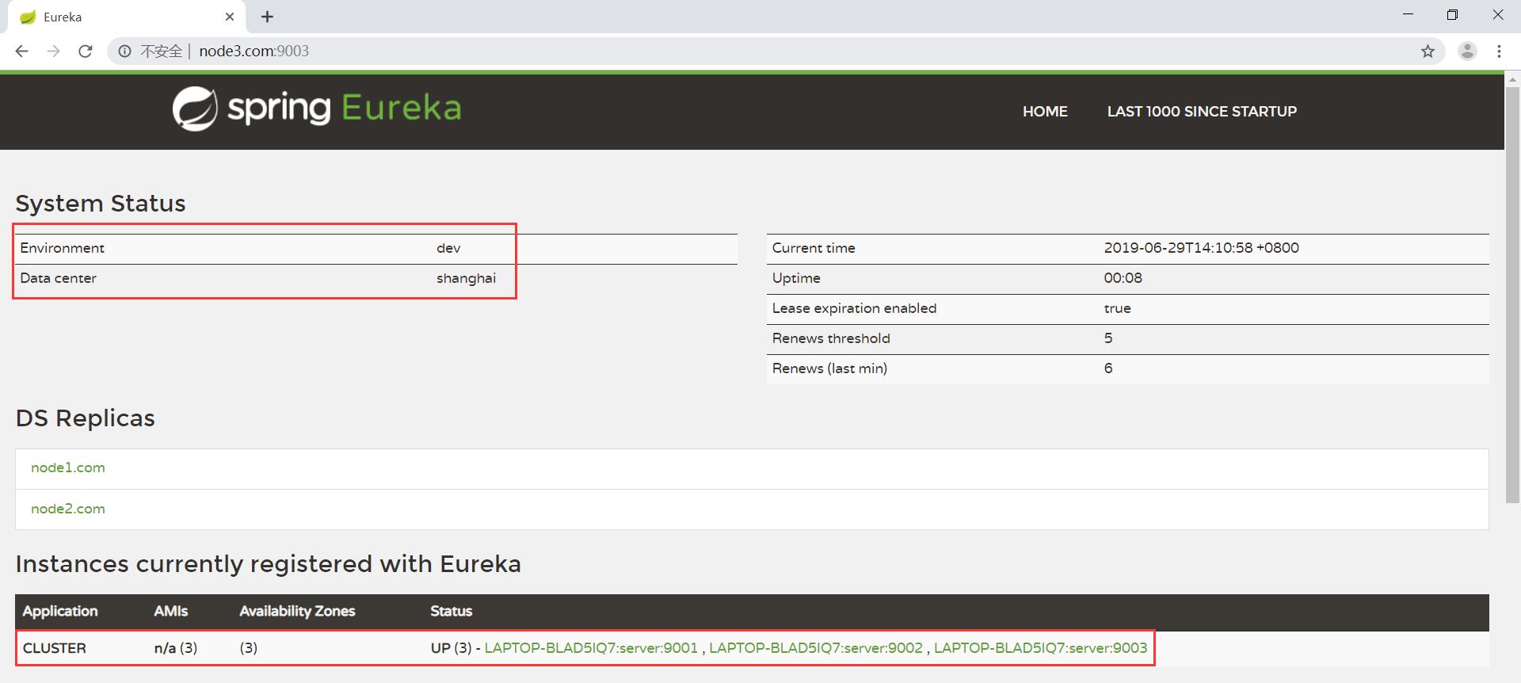1521x683 pixels.
Task: Click Lease expiration enabled value 'true'
Action: [1117, 308]
